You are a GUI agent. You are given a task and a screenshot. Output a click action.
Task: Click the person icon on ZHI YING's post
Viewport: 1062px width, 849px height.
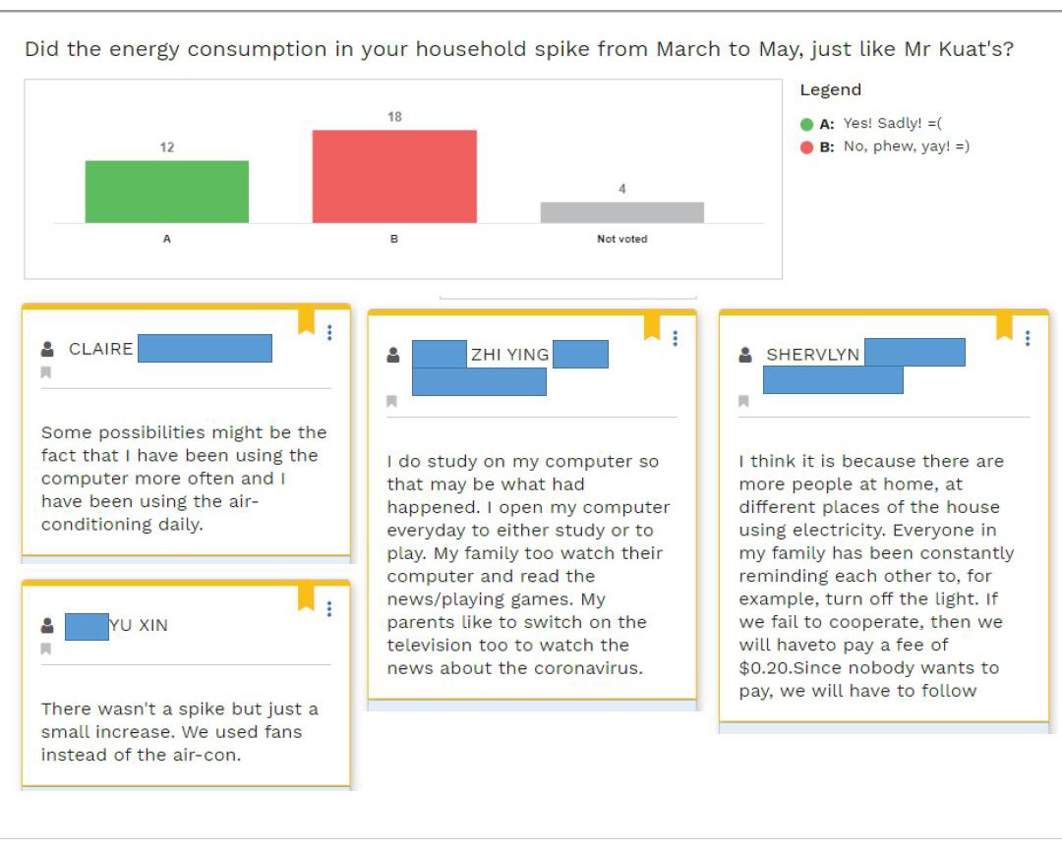click(391, 355)
